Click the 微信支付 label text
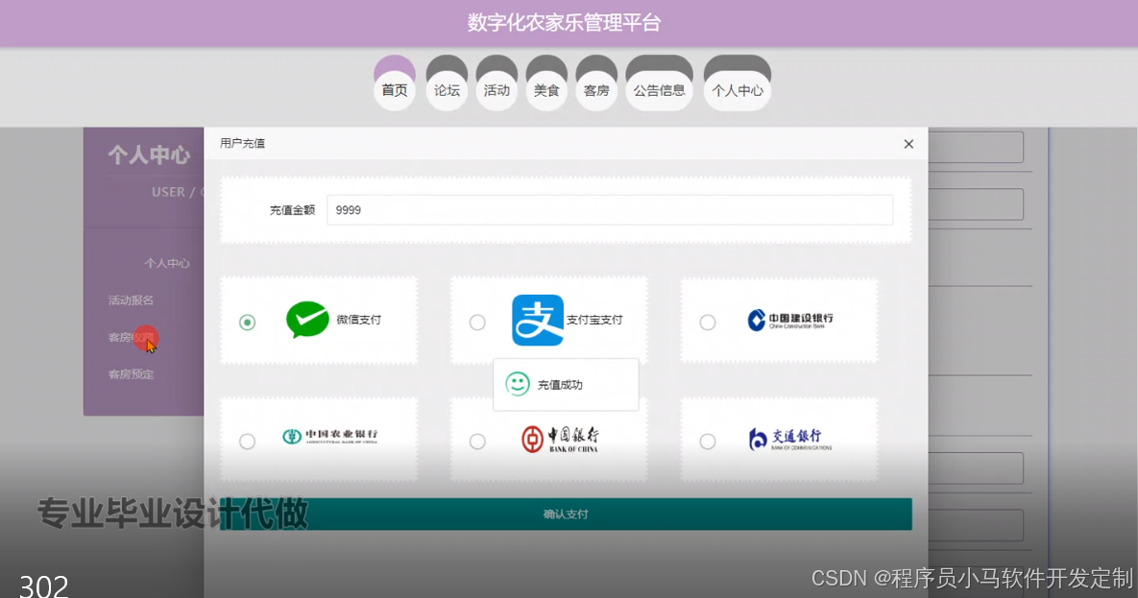Image resolution: width=1138 pixels, height=598 pixels. [x=358, y=320]
